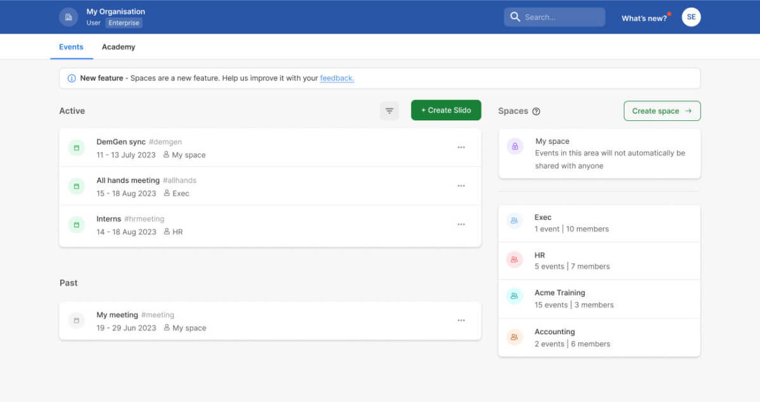Image resolution: width=760 pixels, height=402 pixels.
Task: Click the SE profile avatar
Action: click(x=690, y=16)
